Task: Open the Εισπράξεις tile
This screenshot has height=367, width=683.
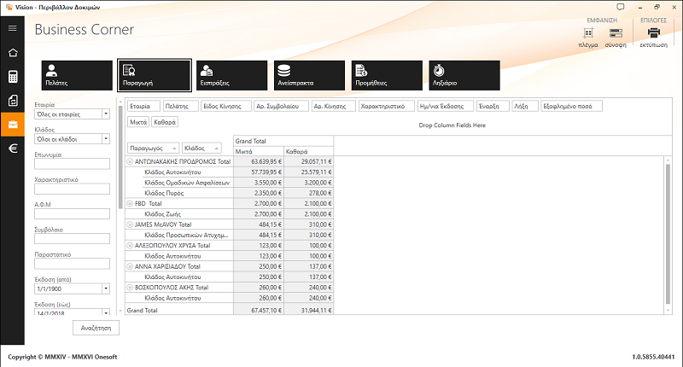Action: click(x=230, y=75)
